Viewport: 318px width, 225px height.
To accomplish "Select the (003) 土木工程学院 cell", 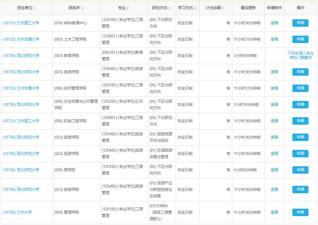I will click(x=76, y=39).
